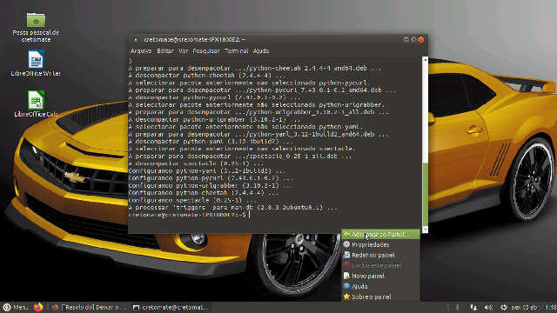Open the panel clock showing 'sex 03 abr'
The width and height of the screenshot is (557, 313).
tap(534, 307)
